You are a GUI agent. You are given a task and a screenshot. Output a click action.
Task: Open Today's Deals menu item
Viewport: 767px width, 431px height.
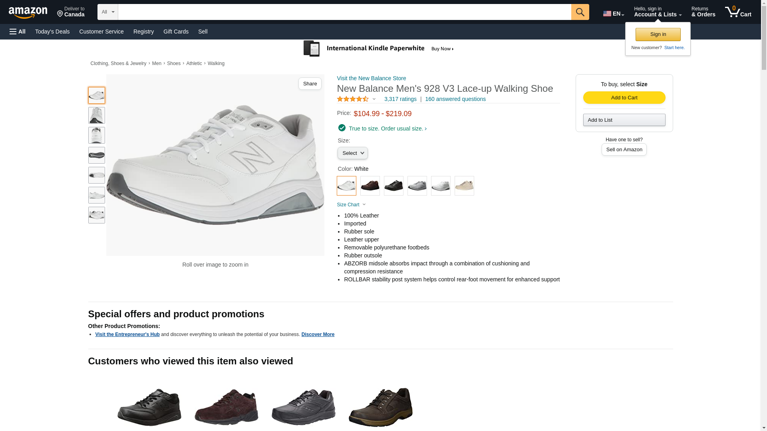click(x=52, y=32)
